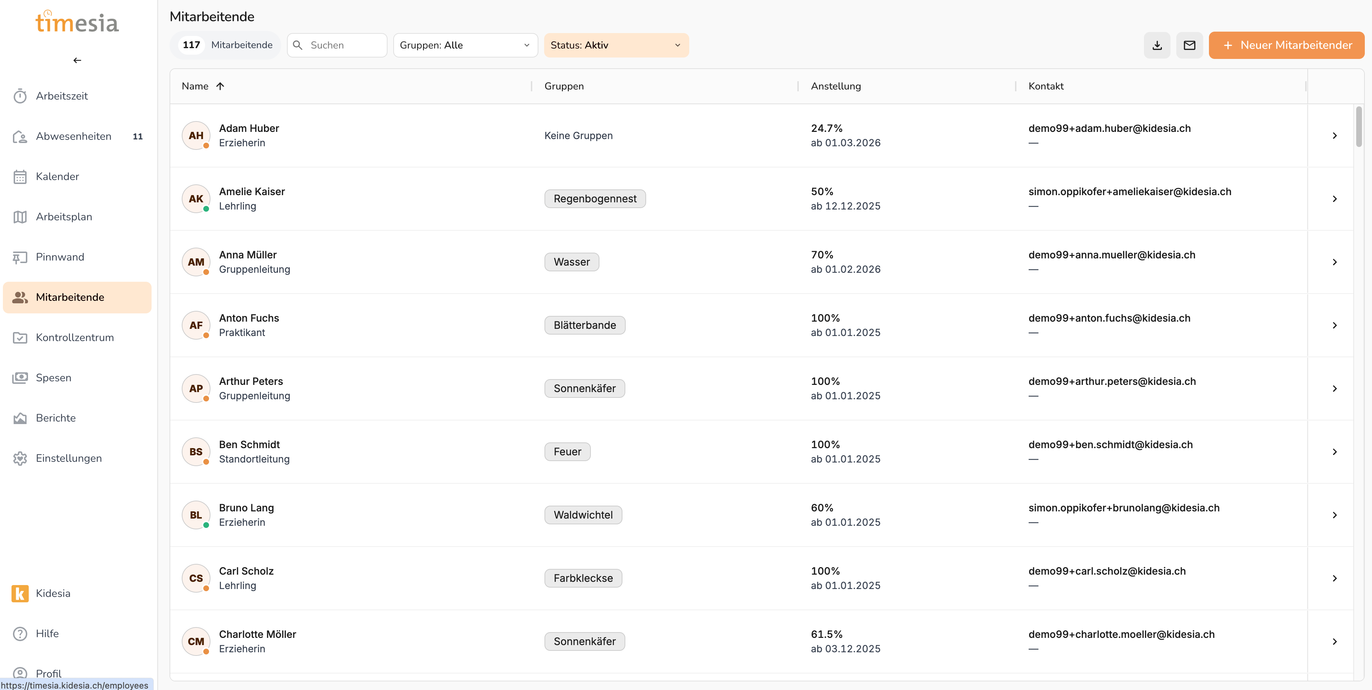
Task: Click the Kidesia app icon
Action: 20,593
